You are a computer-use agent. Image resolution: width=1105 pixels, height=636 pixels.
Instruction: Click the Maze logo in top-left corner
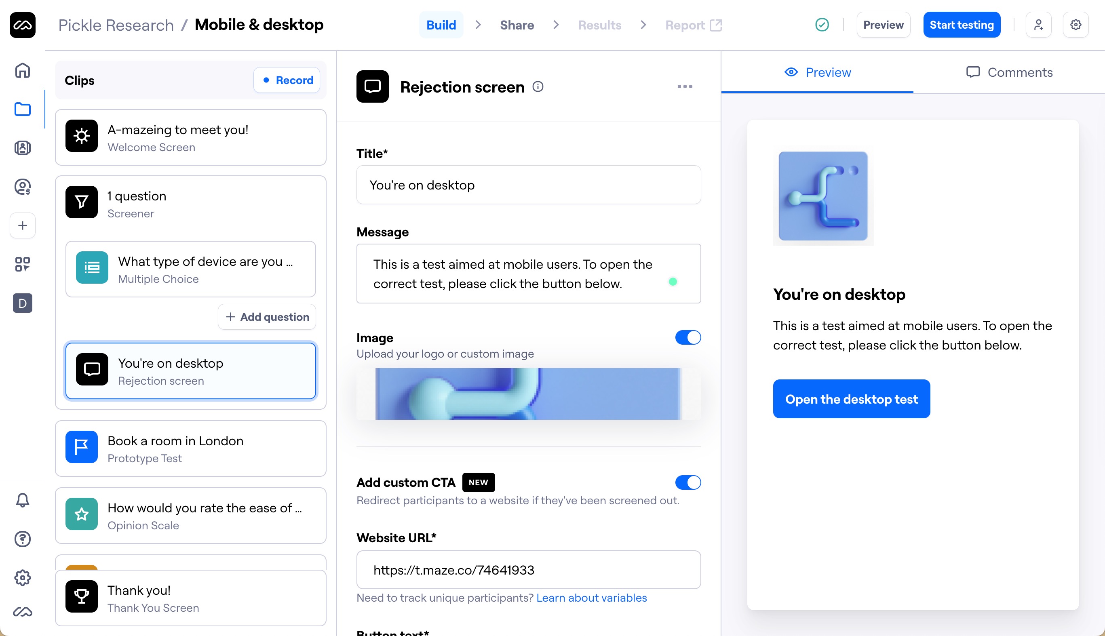tap(22, 25)
